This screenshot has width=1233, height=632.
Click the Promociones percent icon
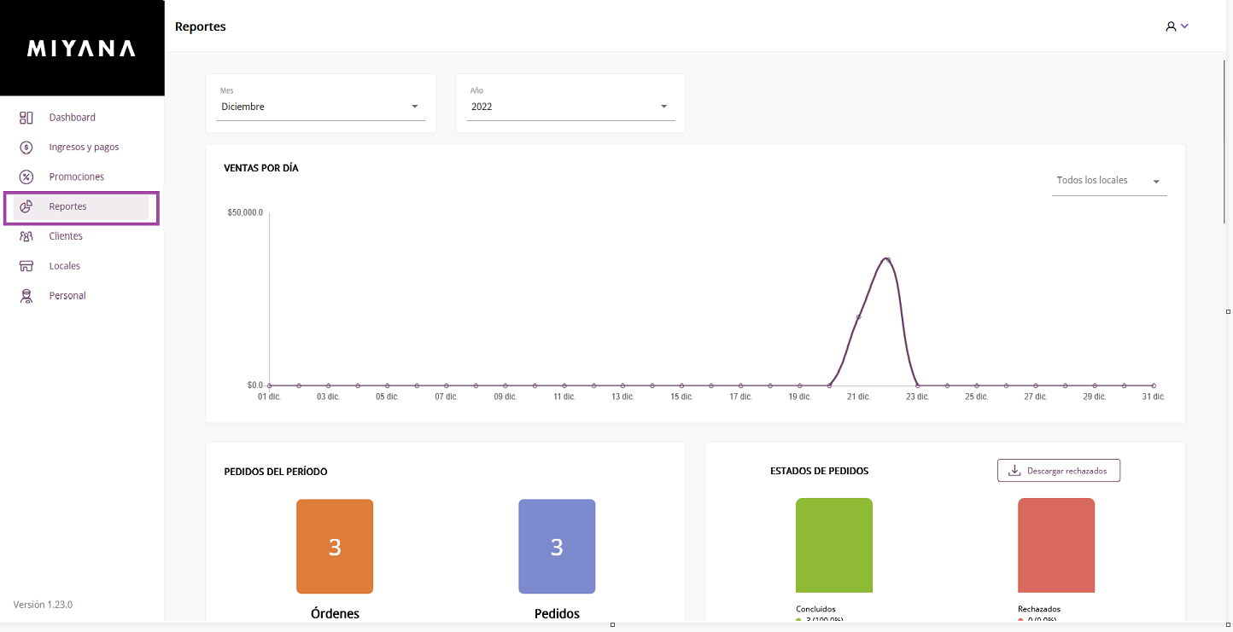(26, 177)
